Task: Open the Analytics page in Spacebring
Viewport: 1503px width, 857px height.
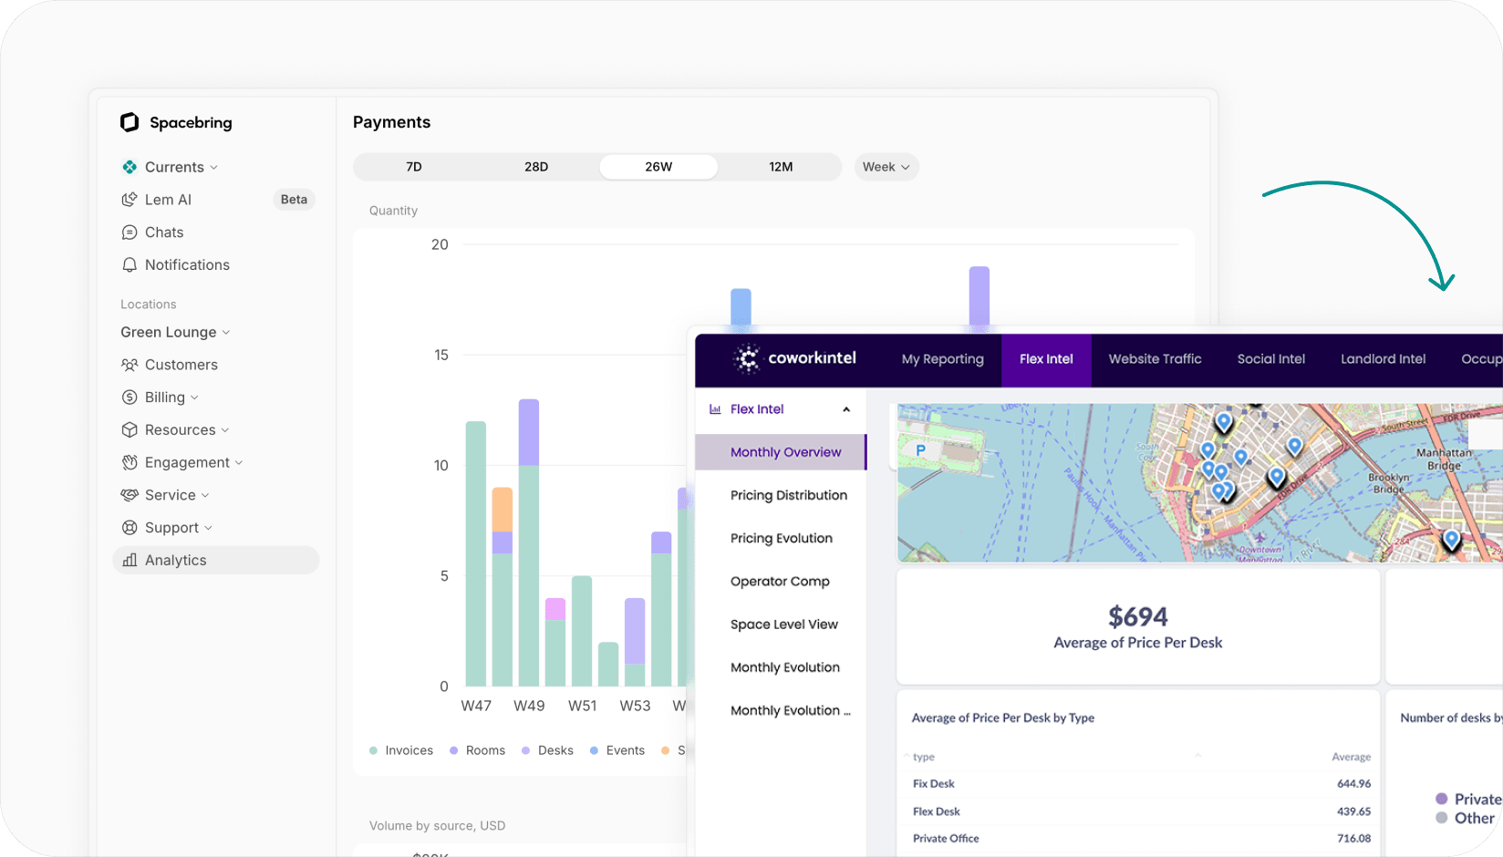Action: click(216, 560)
